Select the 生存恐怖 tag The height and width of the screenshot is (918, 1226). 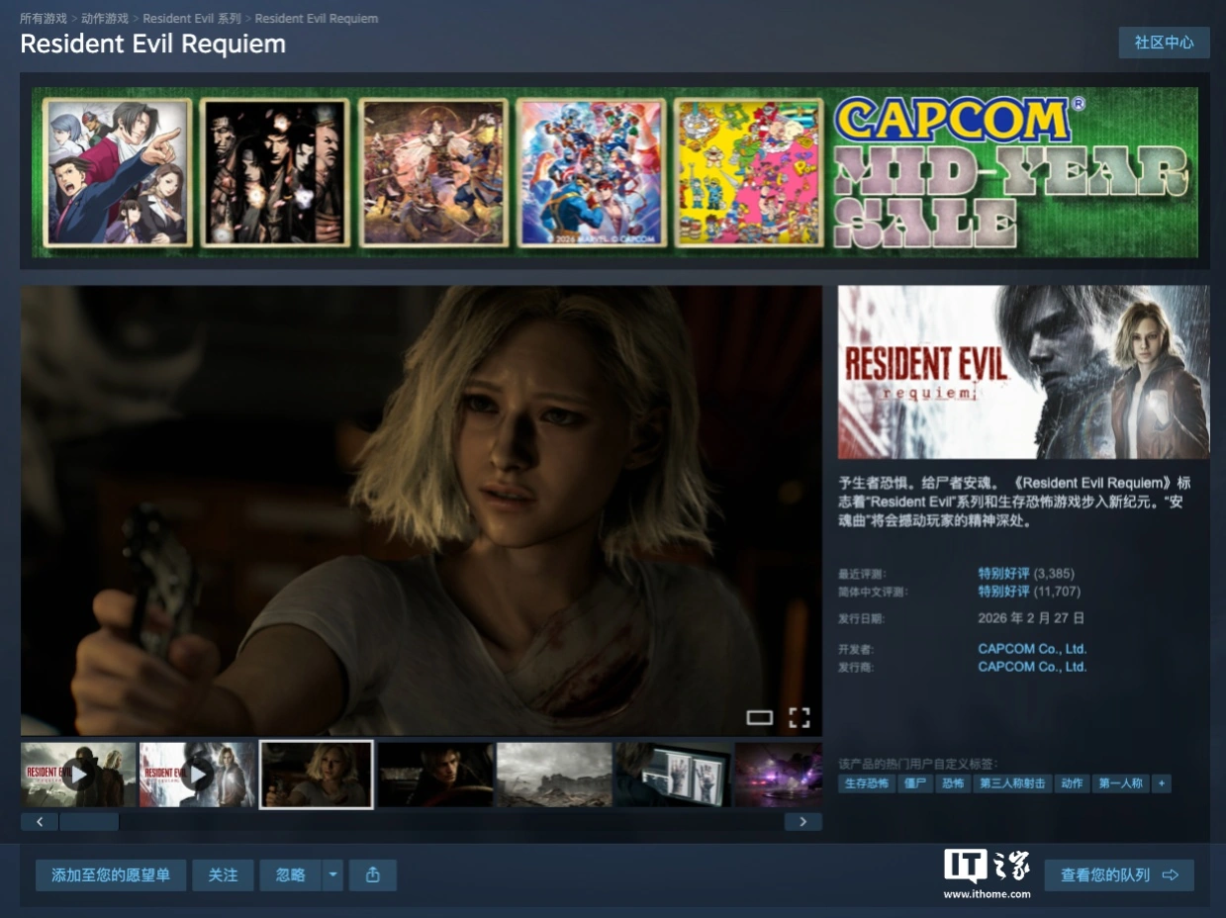tap(865, 783)
